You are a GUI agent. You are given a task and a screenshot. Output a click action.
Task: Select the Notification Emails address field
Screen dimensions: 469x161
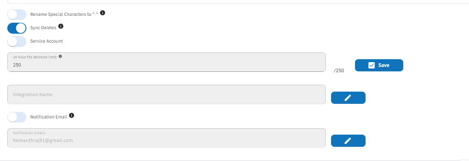coord(166,138)
